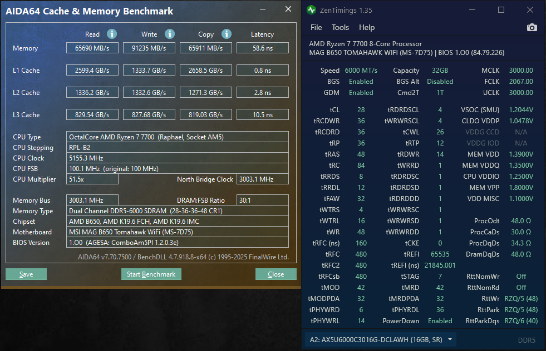This screenshot has height=351, width=546.
Task: Click the info icon next to Read
Action: 112,34
